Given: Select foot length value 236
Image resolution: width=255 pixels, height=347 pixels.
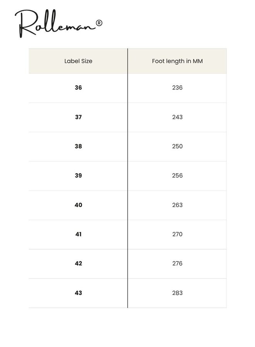Looking at the screenshot, I should tap(177, 88).
